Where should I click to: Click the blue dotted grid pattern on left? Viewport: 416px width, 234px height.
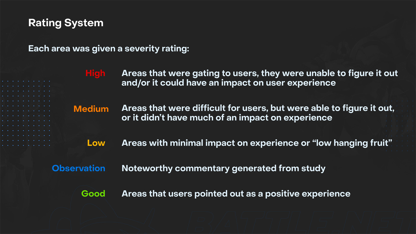point(25,113)
